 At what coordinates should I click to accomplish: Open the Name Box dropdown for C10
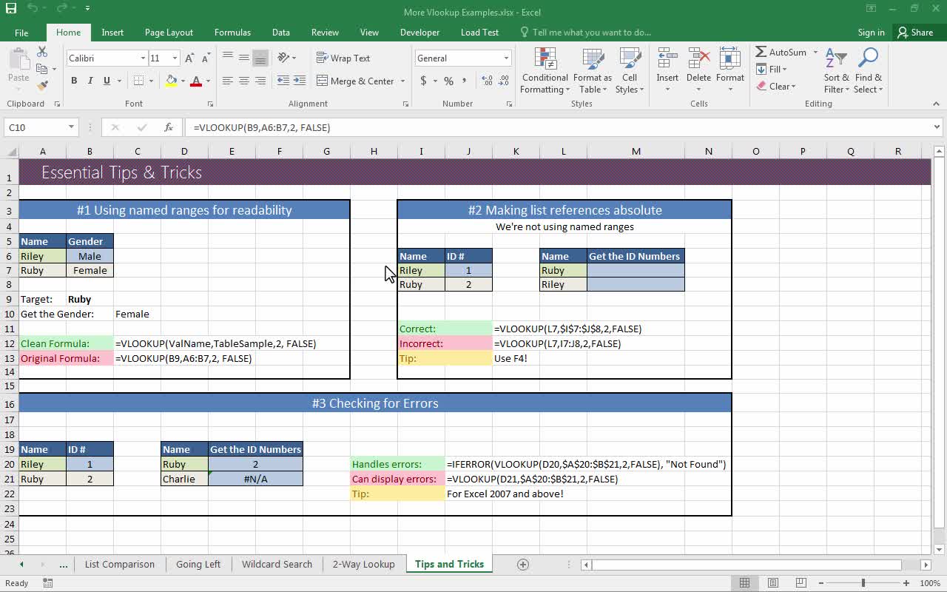pos(71,127)
